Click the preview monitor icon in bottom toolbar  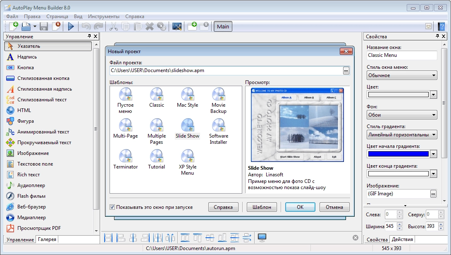point(262,238)
